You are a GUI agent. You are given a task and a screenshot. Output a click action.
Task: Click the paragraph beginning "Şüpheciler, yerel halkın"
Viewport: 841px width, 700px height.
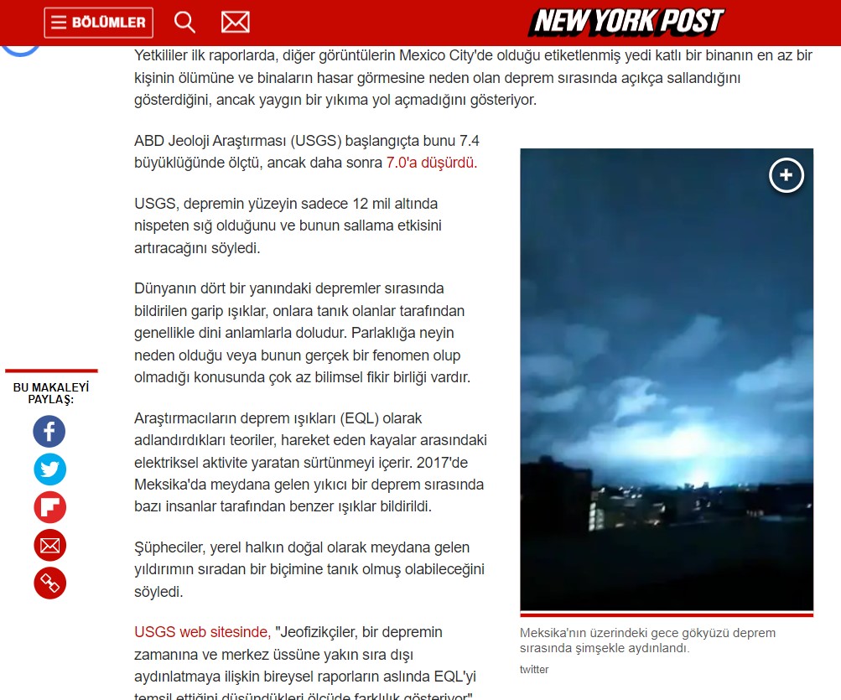pyautogui.click(x=309, y=570)
